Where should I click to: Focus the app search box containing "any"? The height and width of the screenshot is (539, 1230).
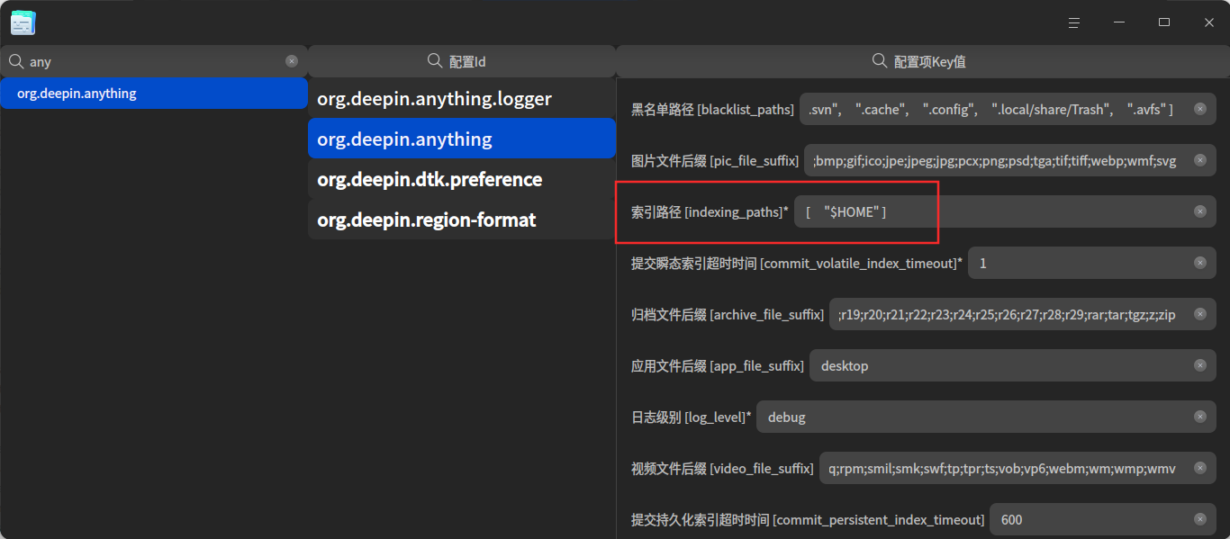click(154, 61)
